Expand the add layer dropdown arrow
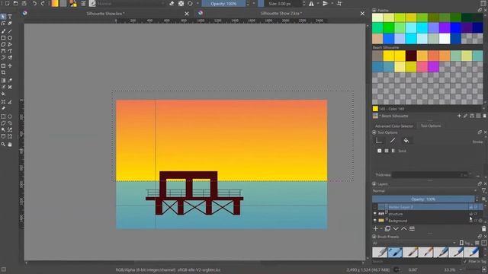Image resolution: width=488 pixels, height=274 pixels. (x=381, y=229)
